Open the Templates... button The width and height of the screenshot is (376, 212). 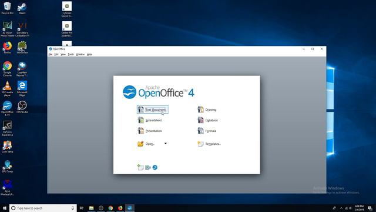(209, 144)
